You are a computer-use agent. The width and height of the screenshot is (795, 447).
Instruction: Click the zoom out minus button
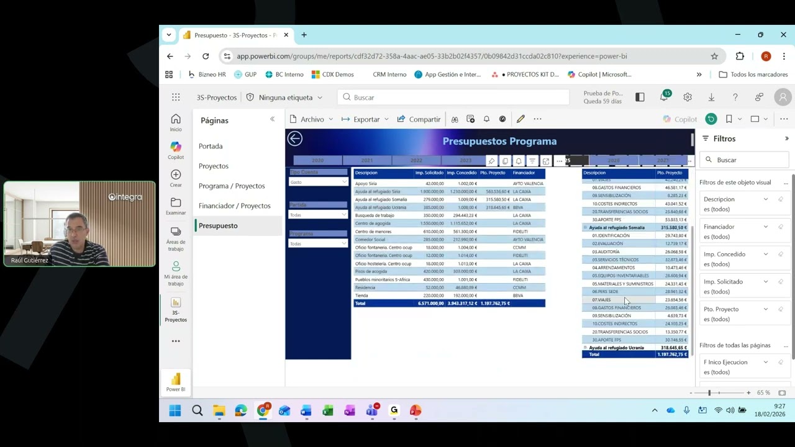tap(691, 393)
